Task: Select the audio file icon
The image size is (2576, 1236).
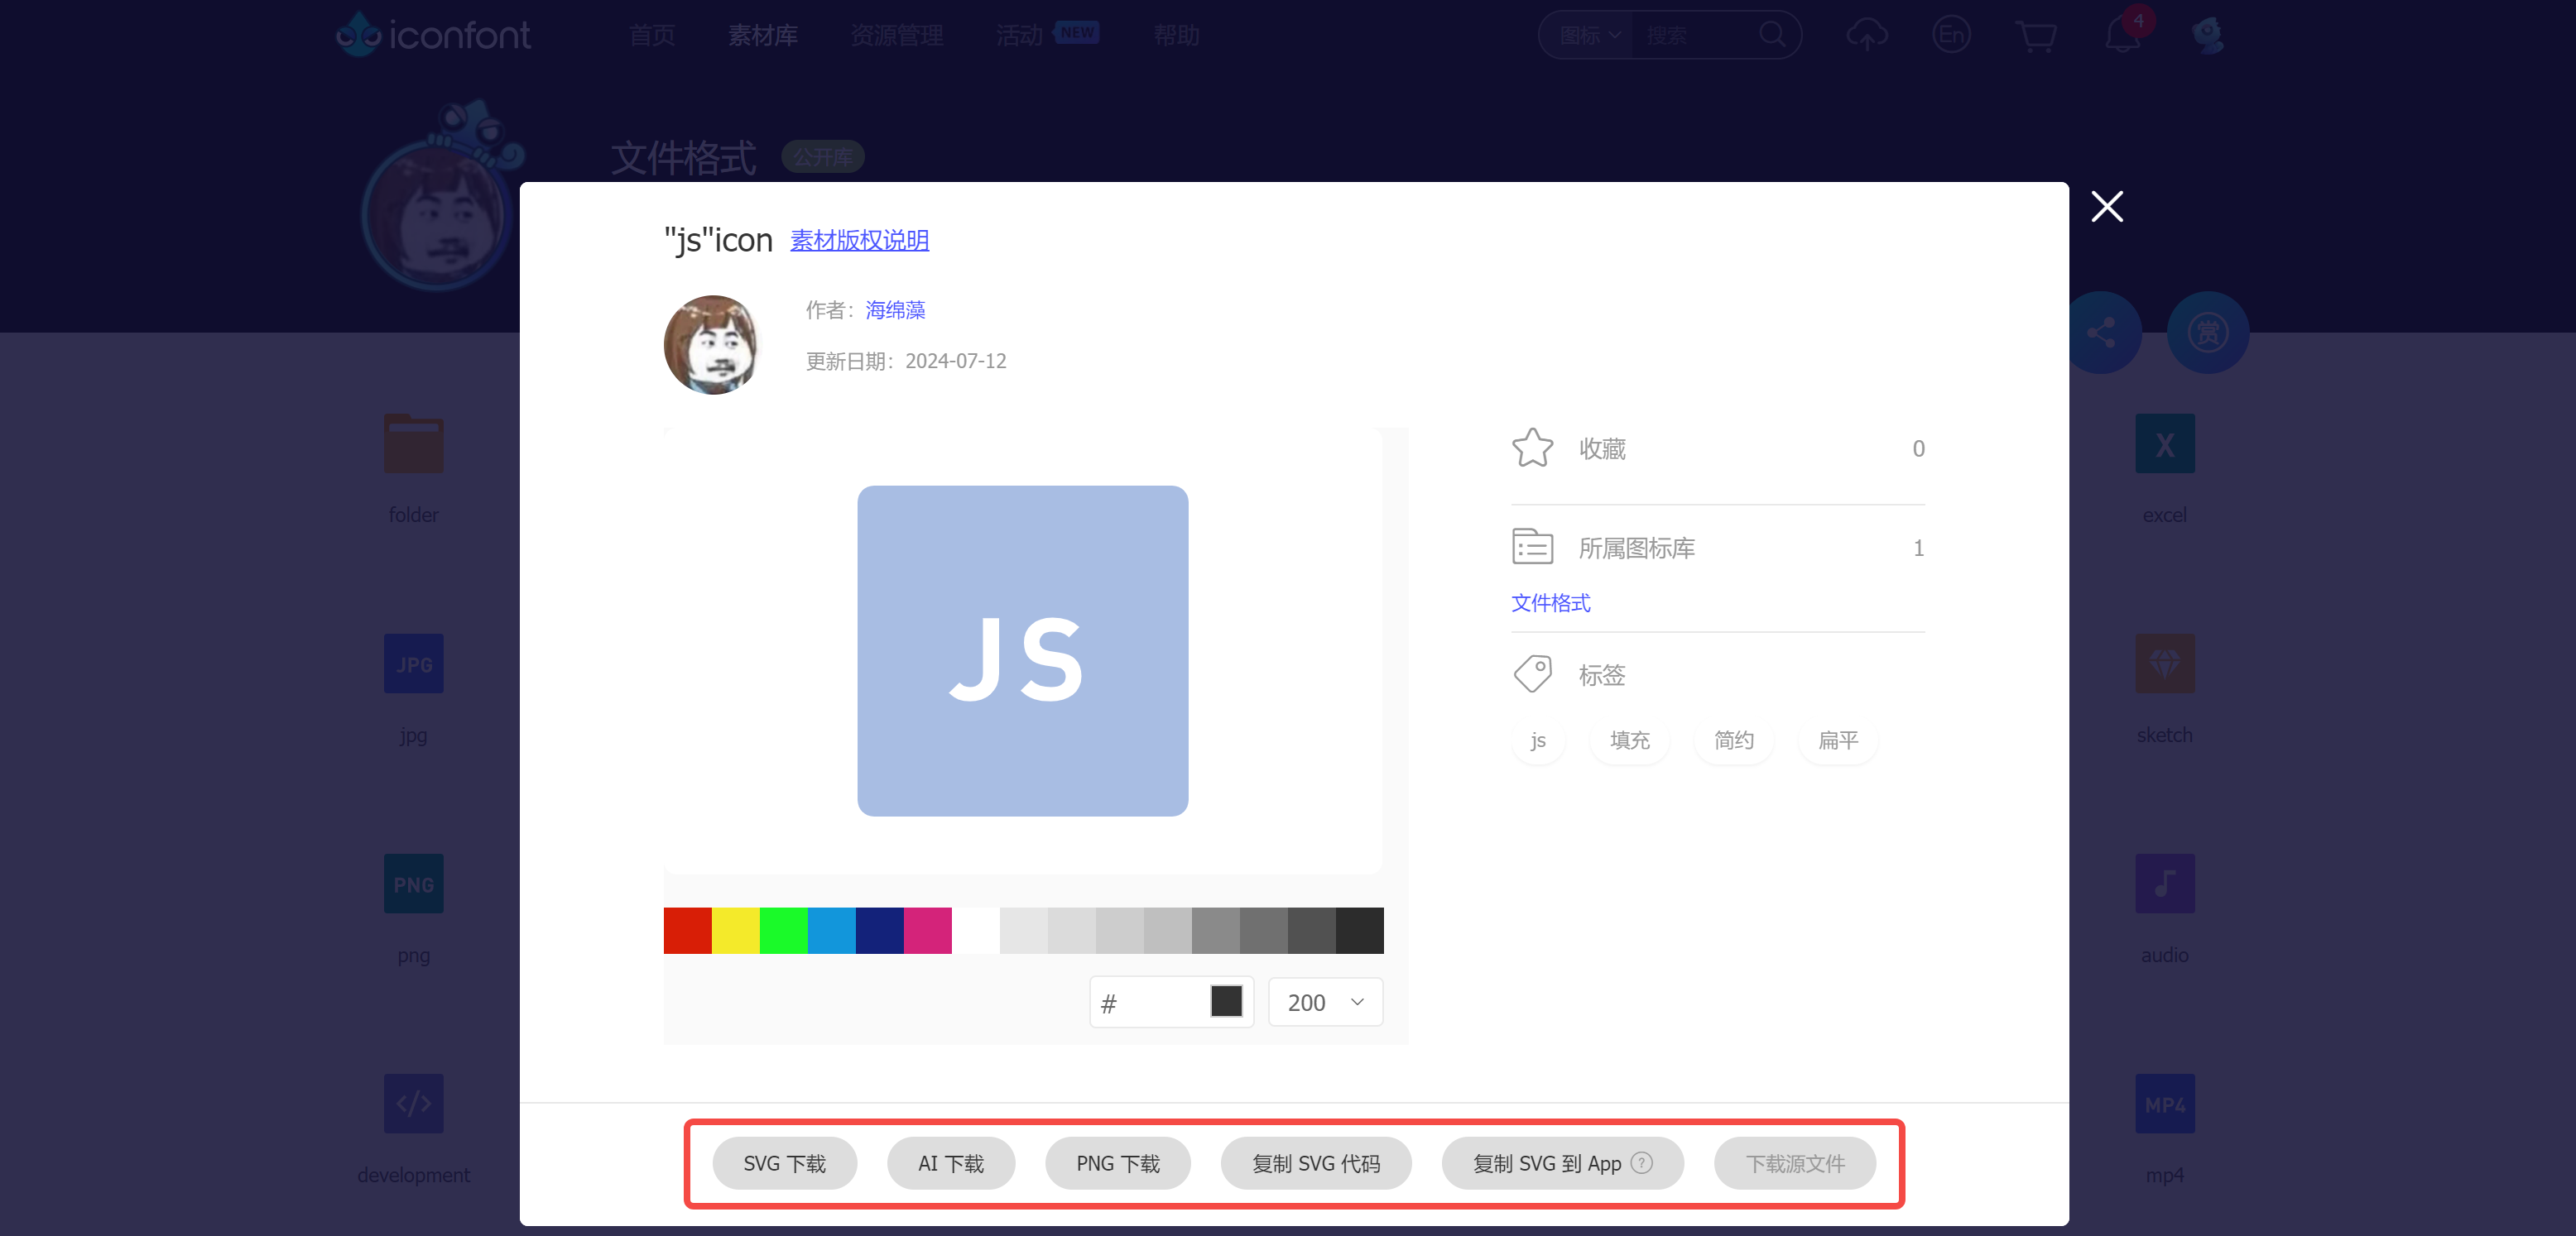Action: pyautogui.click(x=2165, y=884)
